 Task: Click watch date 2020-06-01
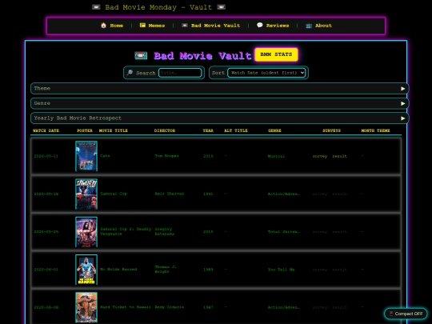46,270
